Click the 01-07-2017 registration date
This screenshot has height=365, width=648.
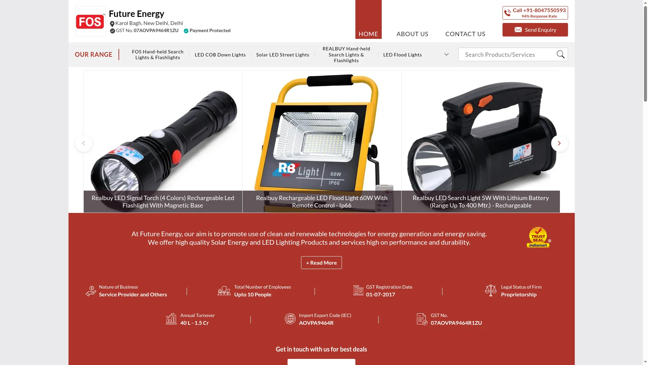click(x=380, y=294)
